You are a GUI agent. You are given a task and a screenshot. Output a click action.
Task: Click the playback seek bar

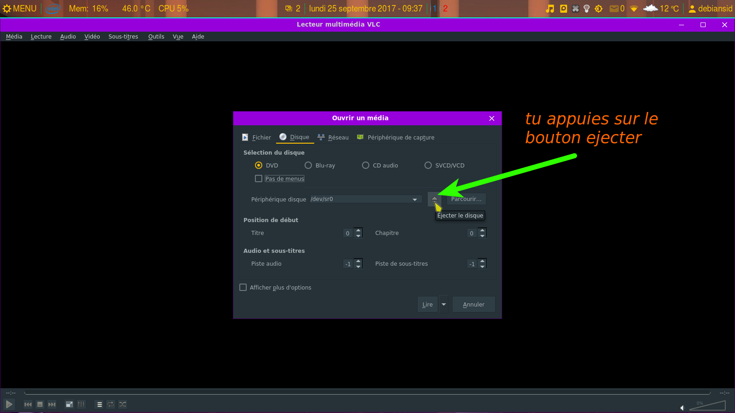pos(367,393)
